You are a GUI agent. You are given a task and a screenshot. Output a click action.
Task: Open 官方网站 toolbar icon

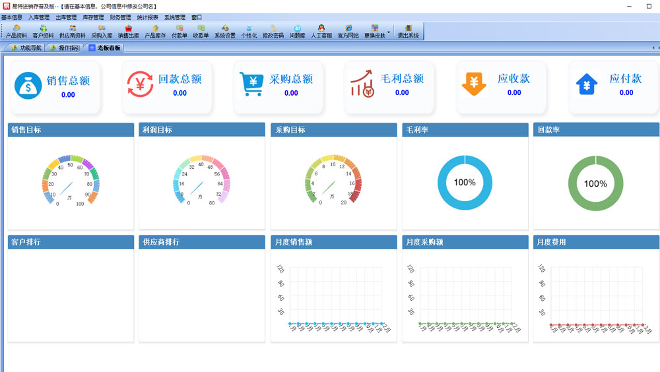click(x=348, y=32)
